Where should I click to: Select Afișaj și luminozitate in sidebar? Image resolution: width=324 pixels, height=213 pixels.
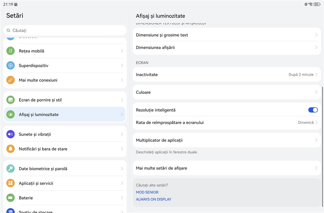coord(64,115)
